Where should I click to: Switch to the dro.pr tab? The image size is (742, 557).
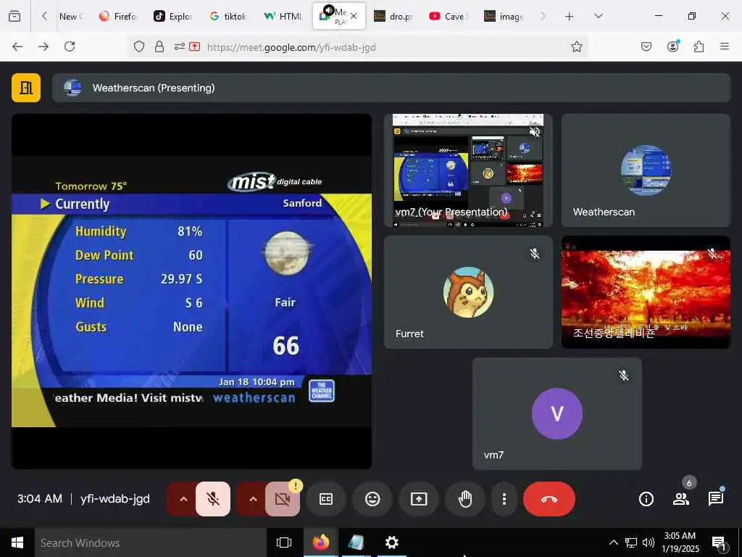[x=393, y=16]
